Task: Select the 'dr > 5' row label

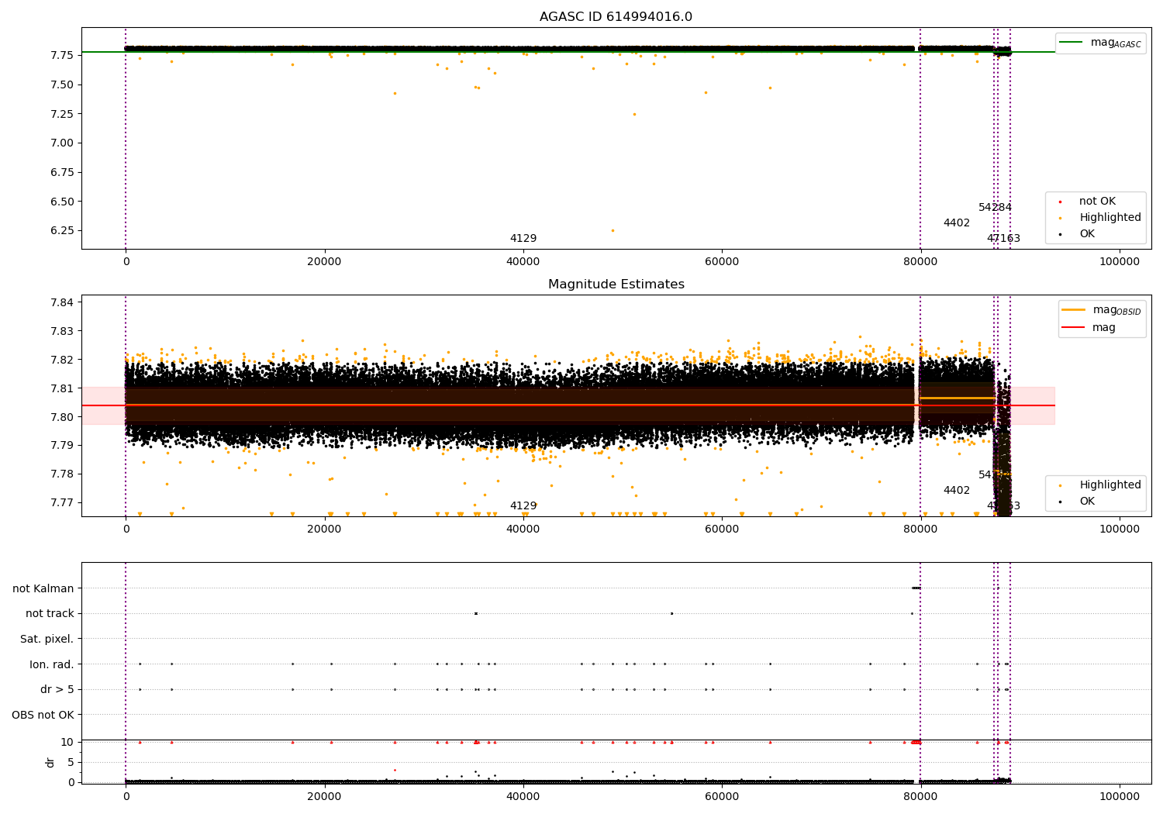Action: pos(57,689)
